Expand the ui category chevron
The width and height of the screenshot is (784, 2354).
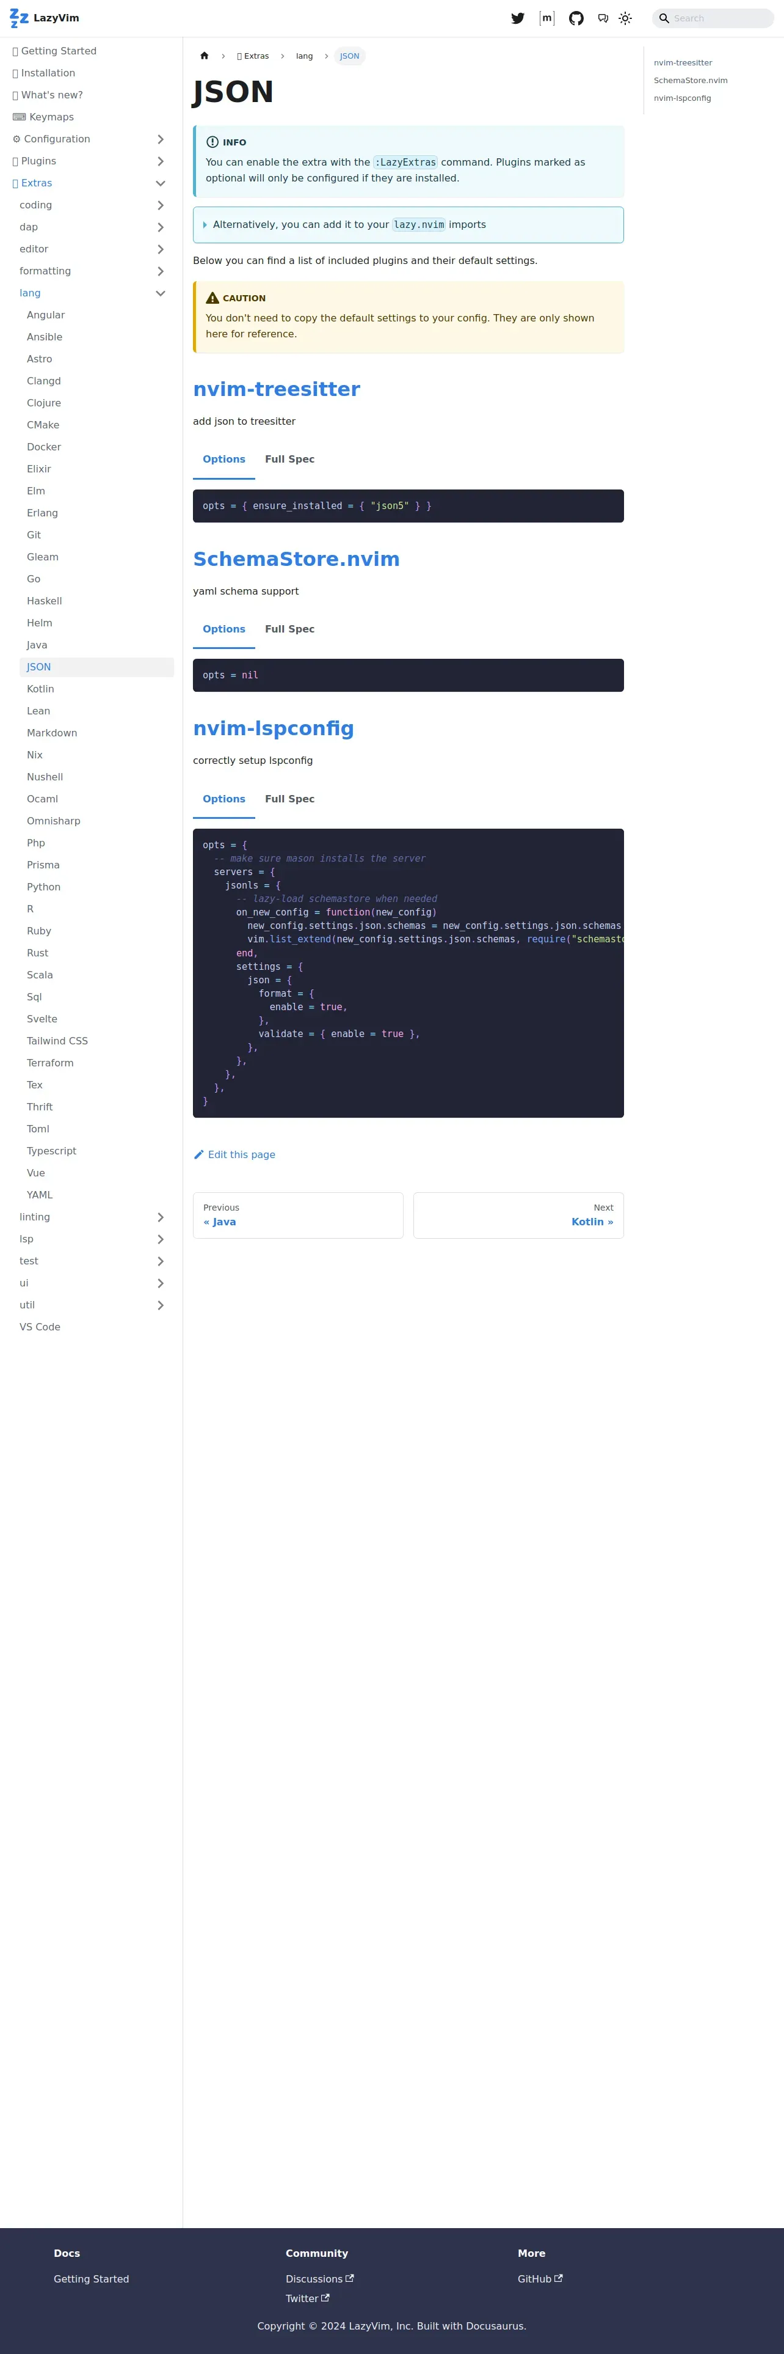[161, 1283]
